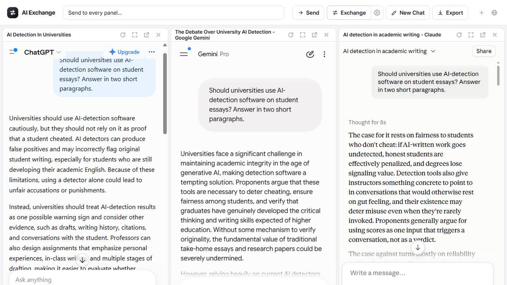Click the ChatGPT Upgrade button
Viewport: 507px width, 285px height.
click(x=124, y=52)
